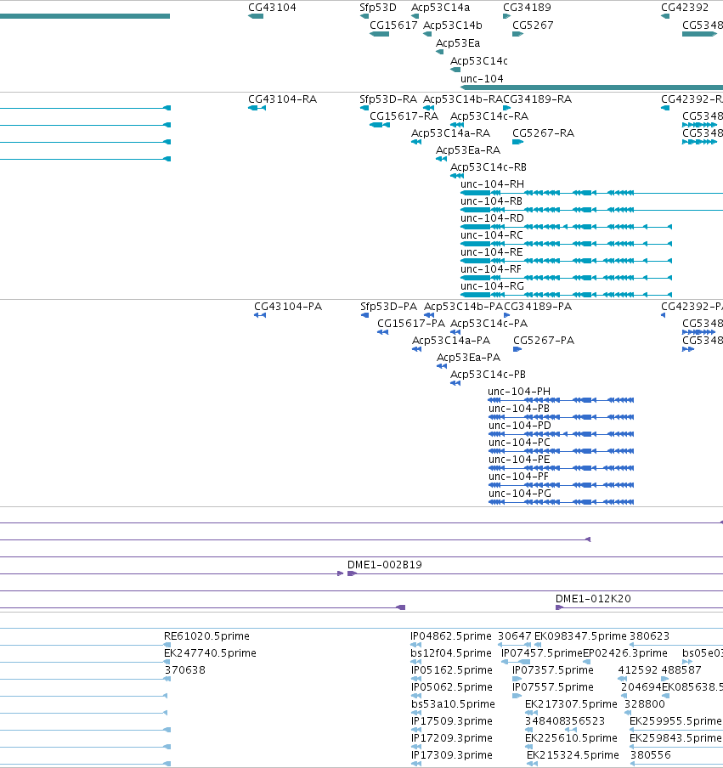The height and width of the screenshot is (768, 723).
Task: Click the Acp53C14b-PA protein label
Action: [463, 307]
